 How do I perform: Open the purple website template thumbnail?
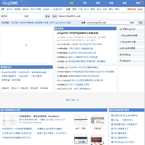97,140
